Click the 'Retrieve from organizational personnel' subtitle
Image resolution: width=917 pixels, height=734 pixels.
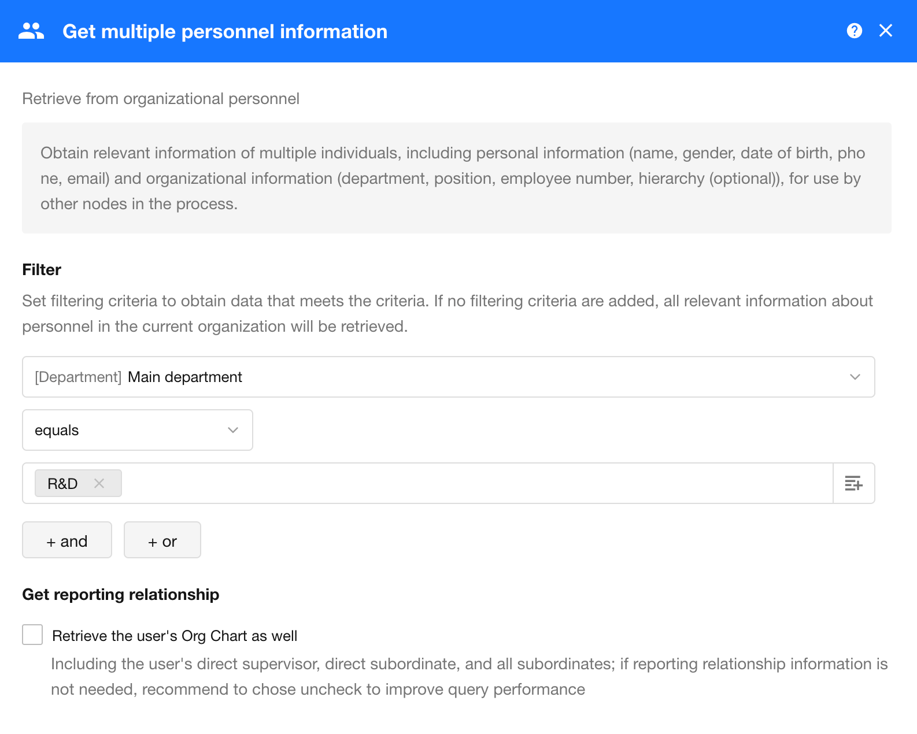coord(161,99)
